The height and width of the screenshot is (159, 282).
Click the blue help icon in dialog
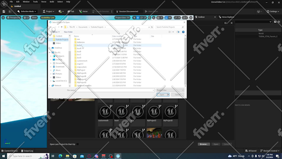(x=183, y=32)
